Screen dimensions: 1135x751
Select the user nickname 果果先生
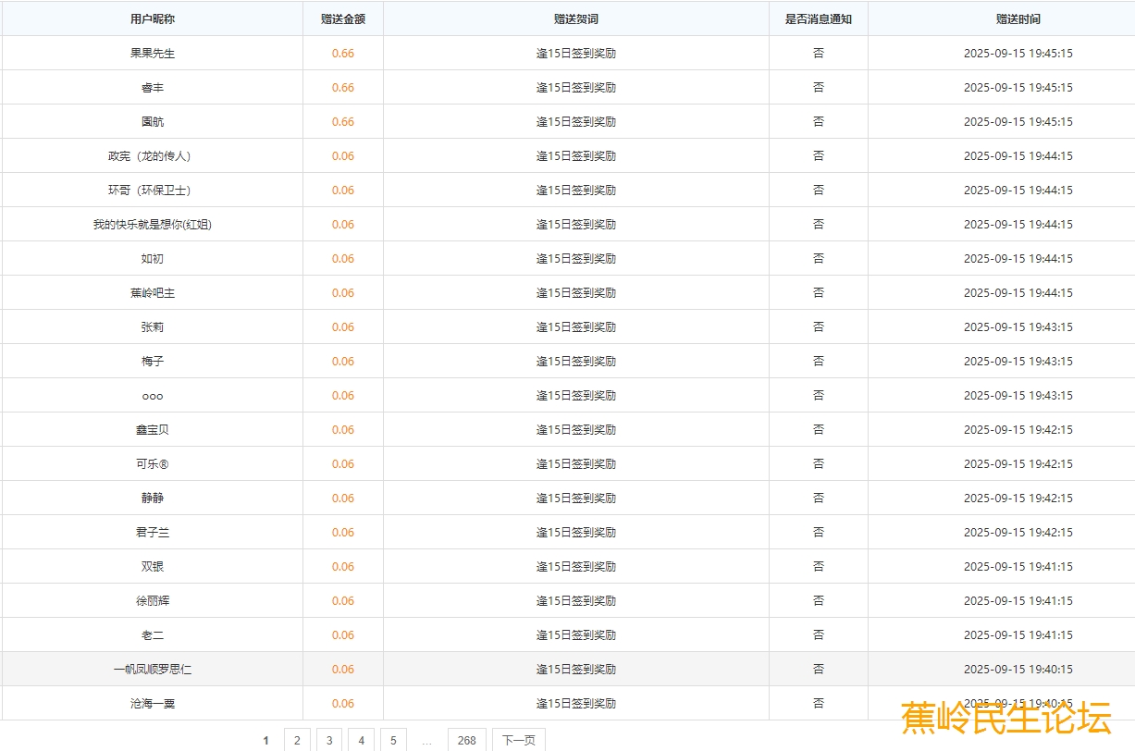[152, 54]
